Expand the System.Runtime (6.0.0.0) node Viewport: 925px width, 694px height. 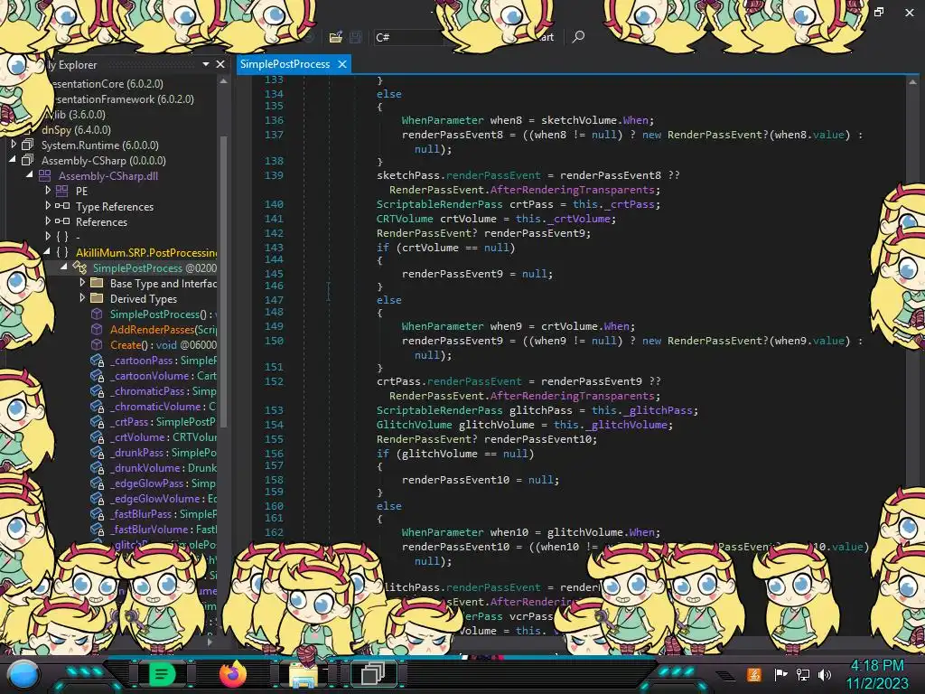pyautogui.click(x=13, y=144)
